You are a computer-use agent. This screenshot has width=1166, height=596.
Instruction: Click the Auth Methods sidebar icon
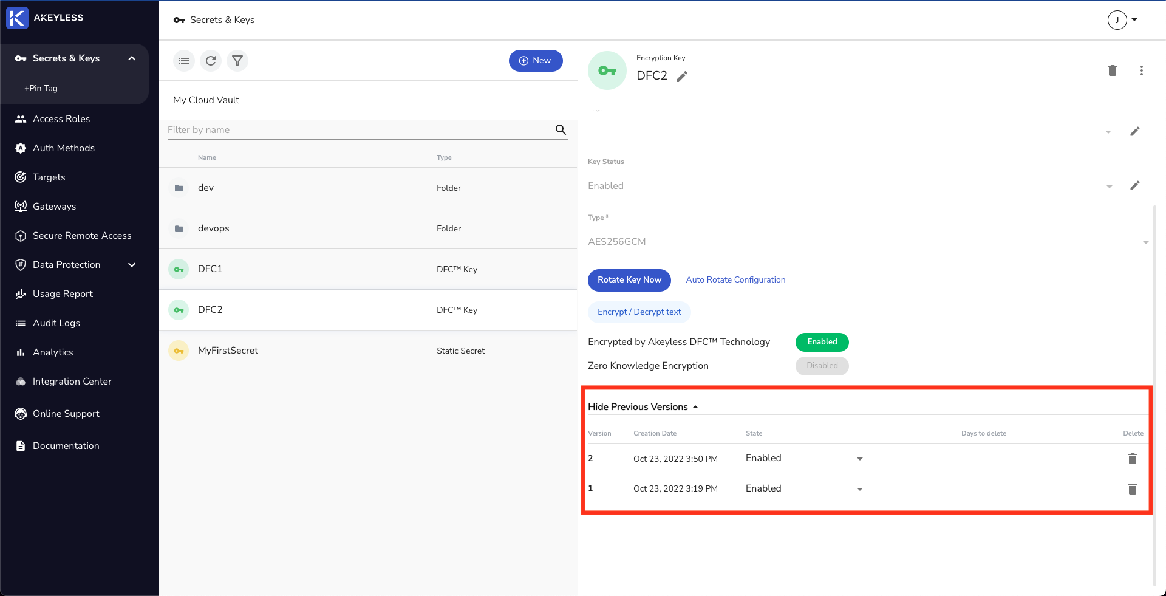(21, 148)
